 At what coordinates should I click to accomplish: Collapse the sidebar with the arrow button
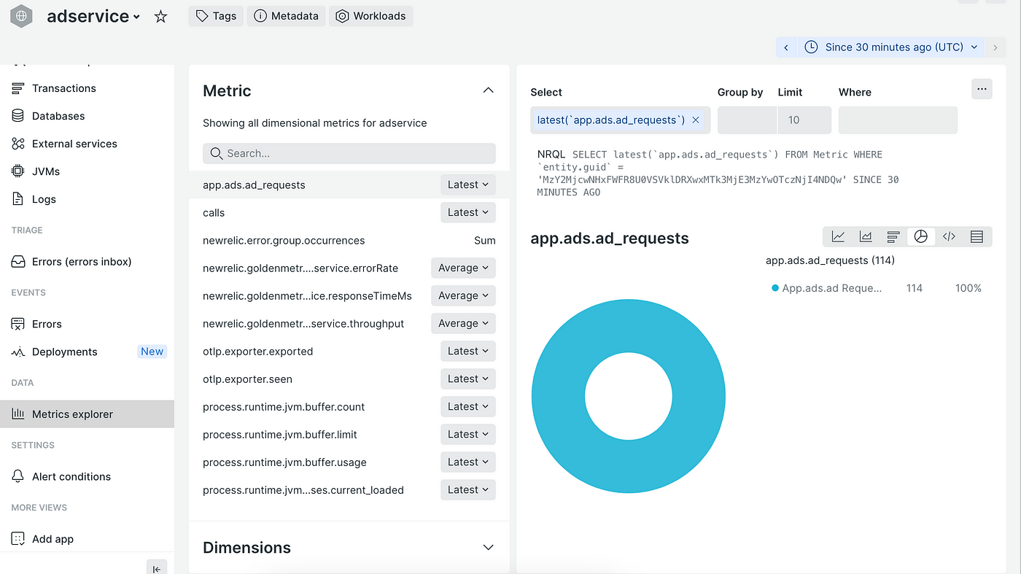pos(157,568)
